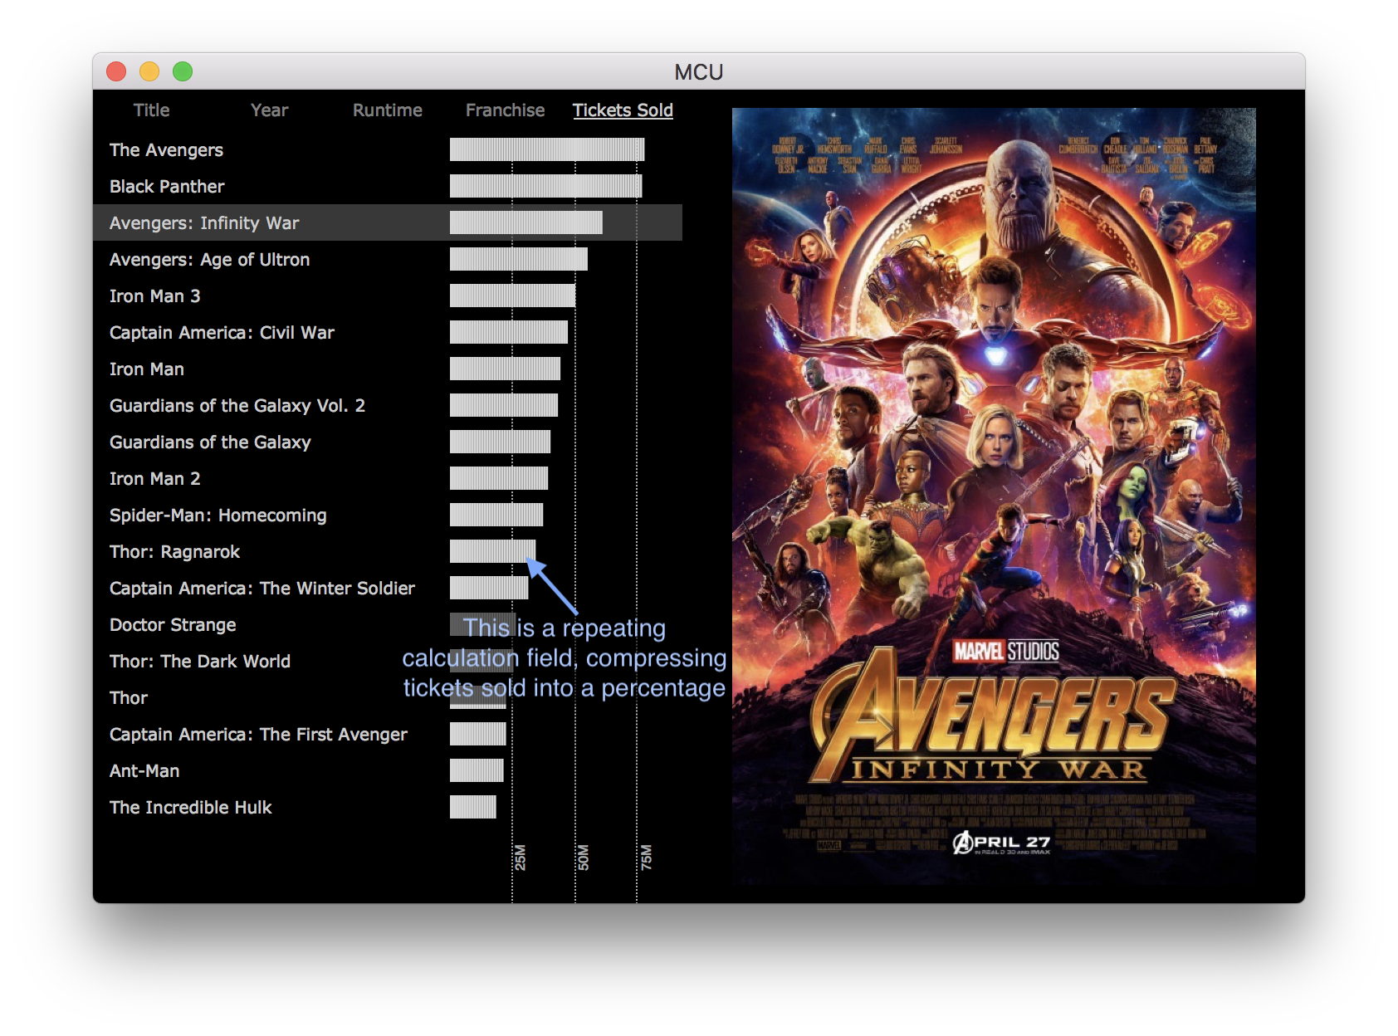The image size is (1398, 1036).
Task: Switch to the Title column tab
Action: point(151,110)
